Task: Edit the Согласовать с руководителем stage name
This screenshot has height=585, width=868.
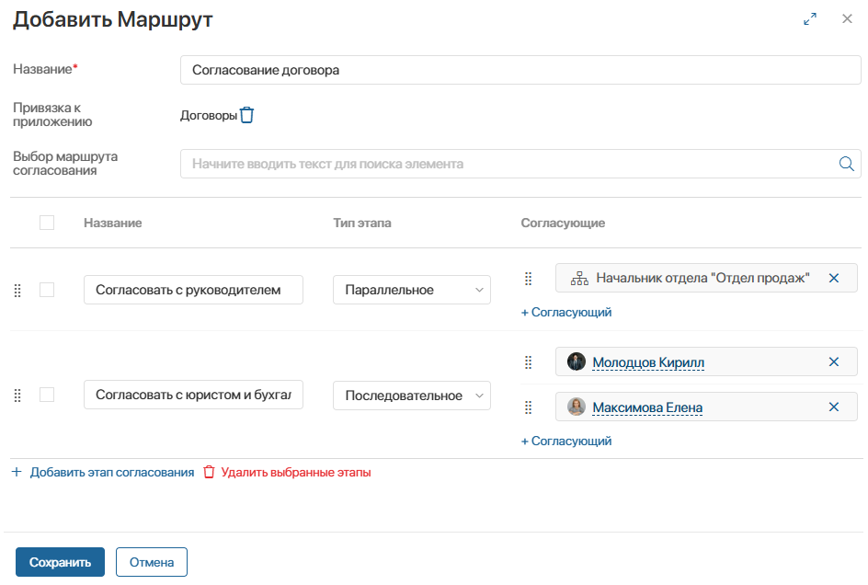Action: pyautogui.click(x=193, y=290)
